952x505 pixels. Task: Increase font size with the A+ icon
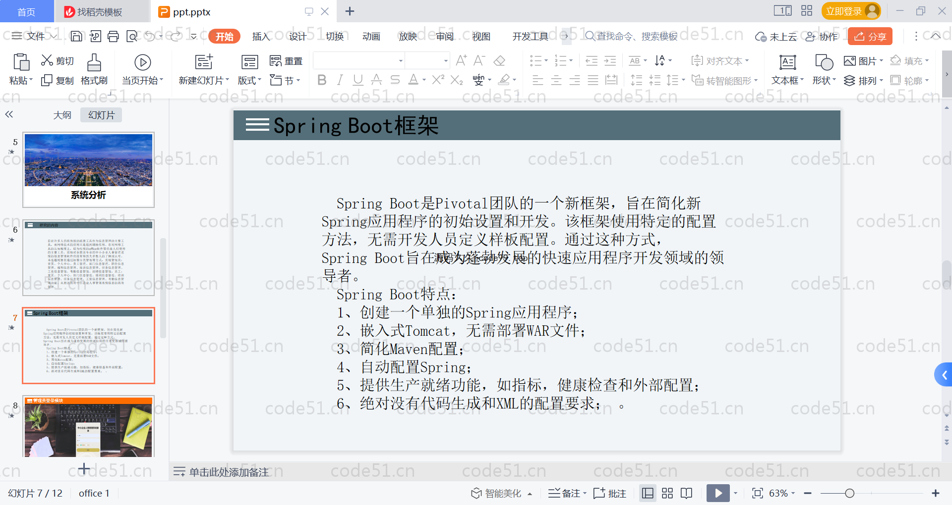(461, 60)
